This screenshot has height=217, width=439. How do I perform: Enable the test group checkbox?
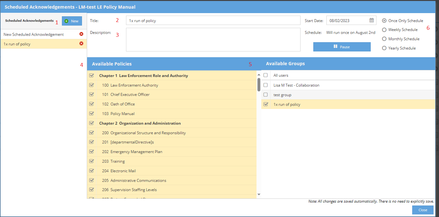(265, 95)
